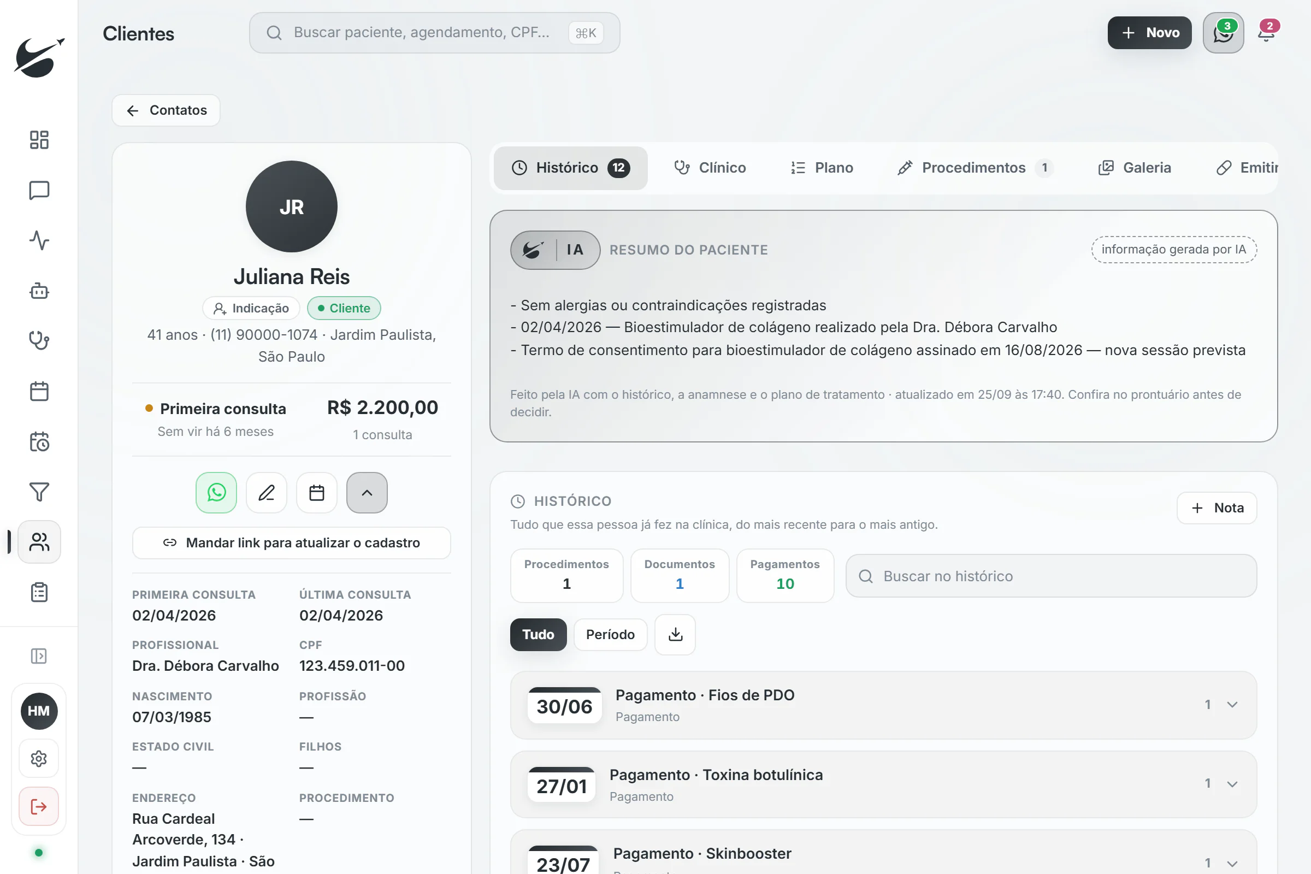Filter history by Pagamentos 10
This screenshot has height=874, width=1311.
(x=785, y=575)
